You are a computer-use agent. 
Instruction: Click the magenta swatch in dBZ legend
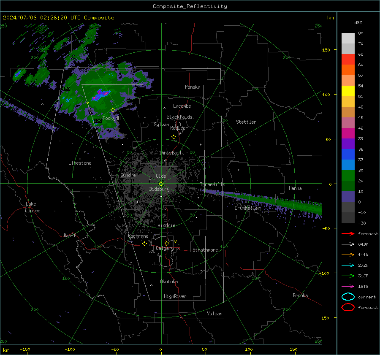pos(348,133)
